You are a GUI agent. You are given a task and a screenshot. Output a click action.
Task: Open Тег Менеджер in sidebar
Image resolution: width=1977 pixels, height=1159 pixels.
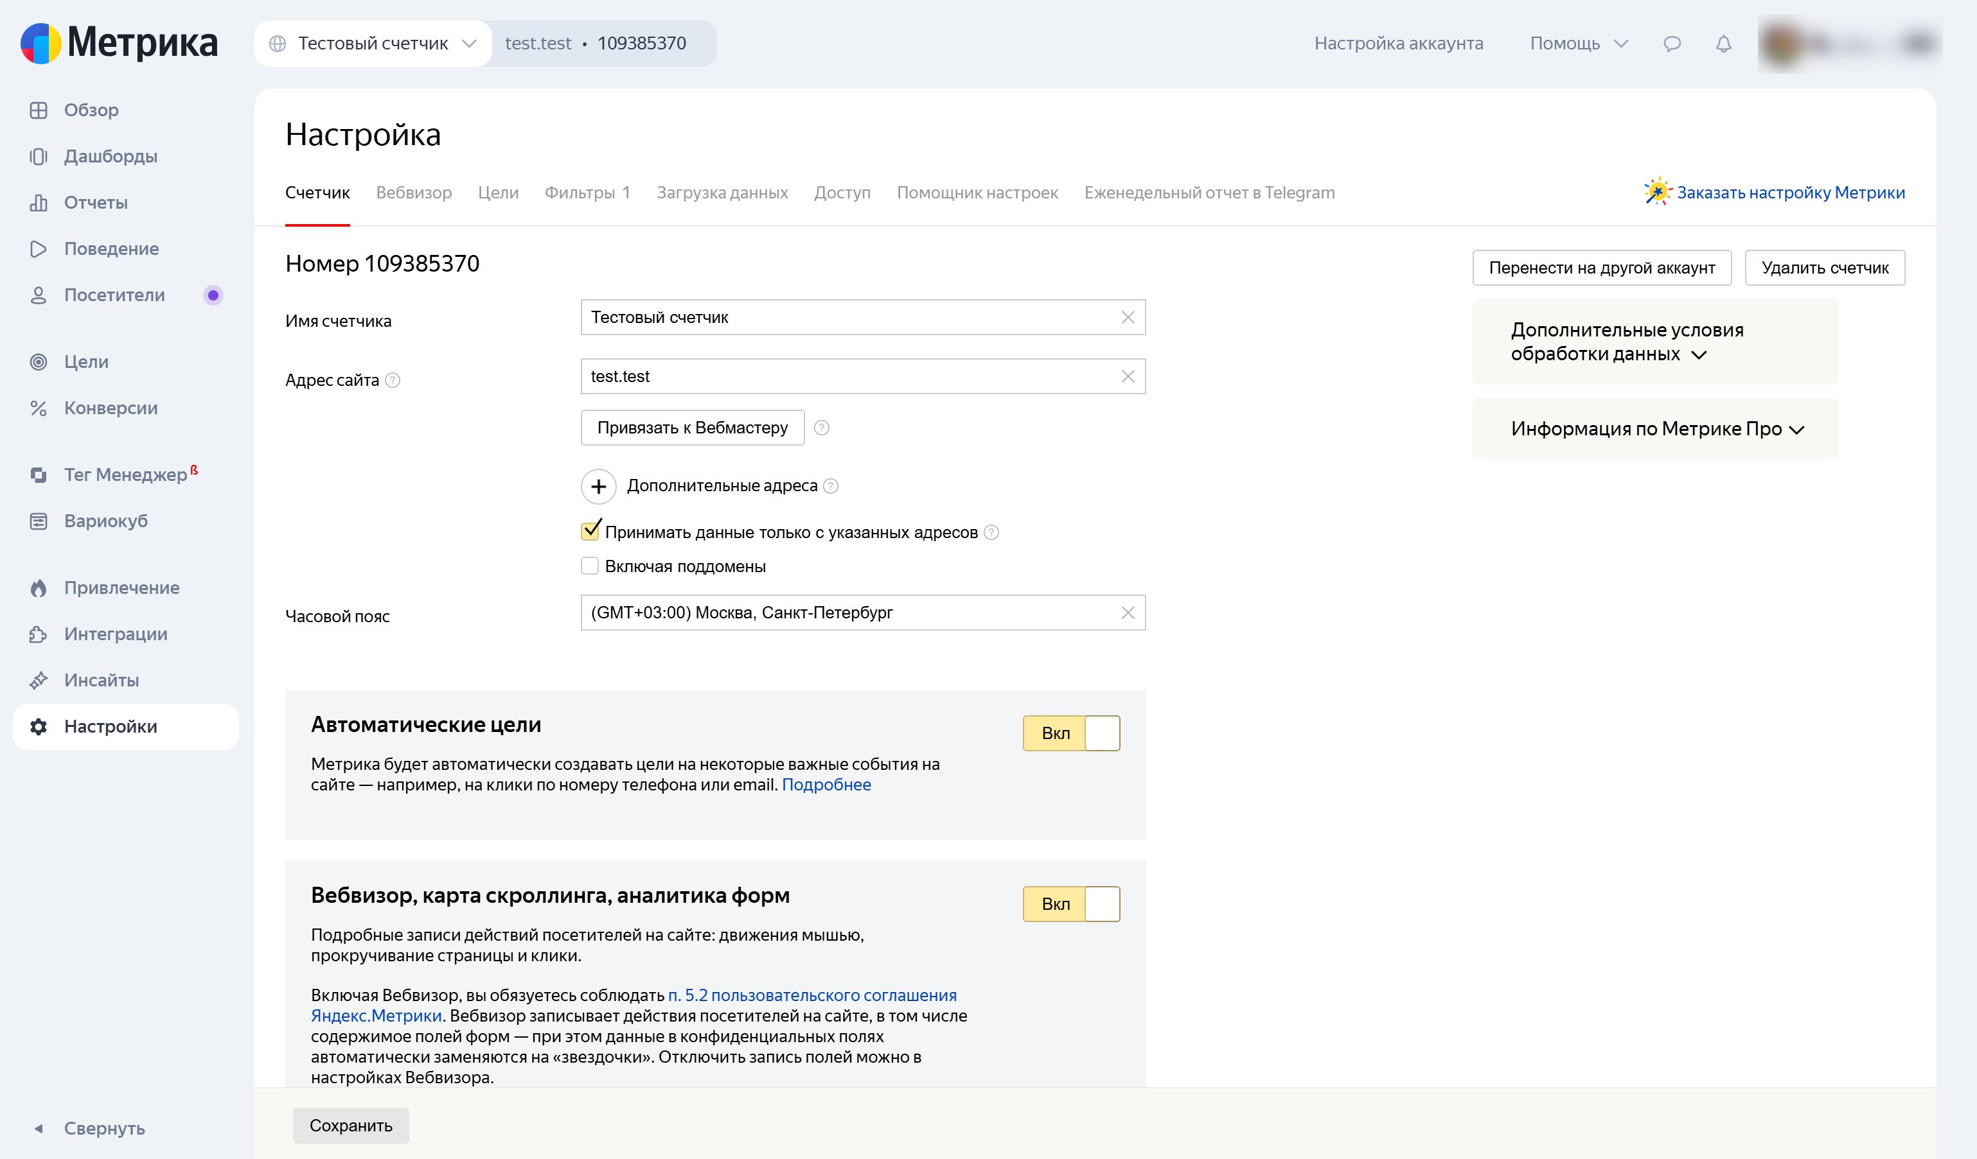coord(125,475)
